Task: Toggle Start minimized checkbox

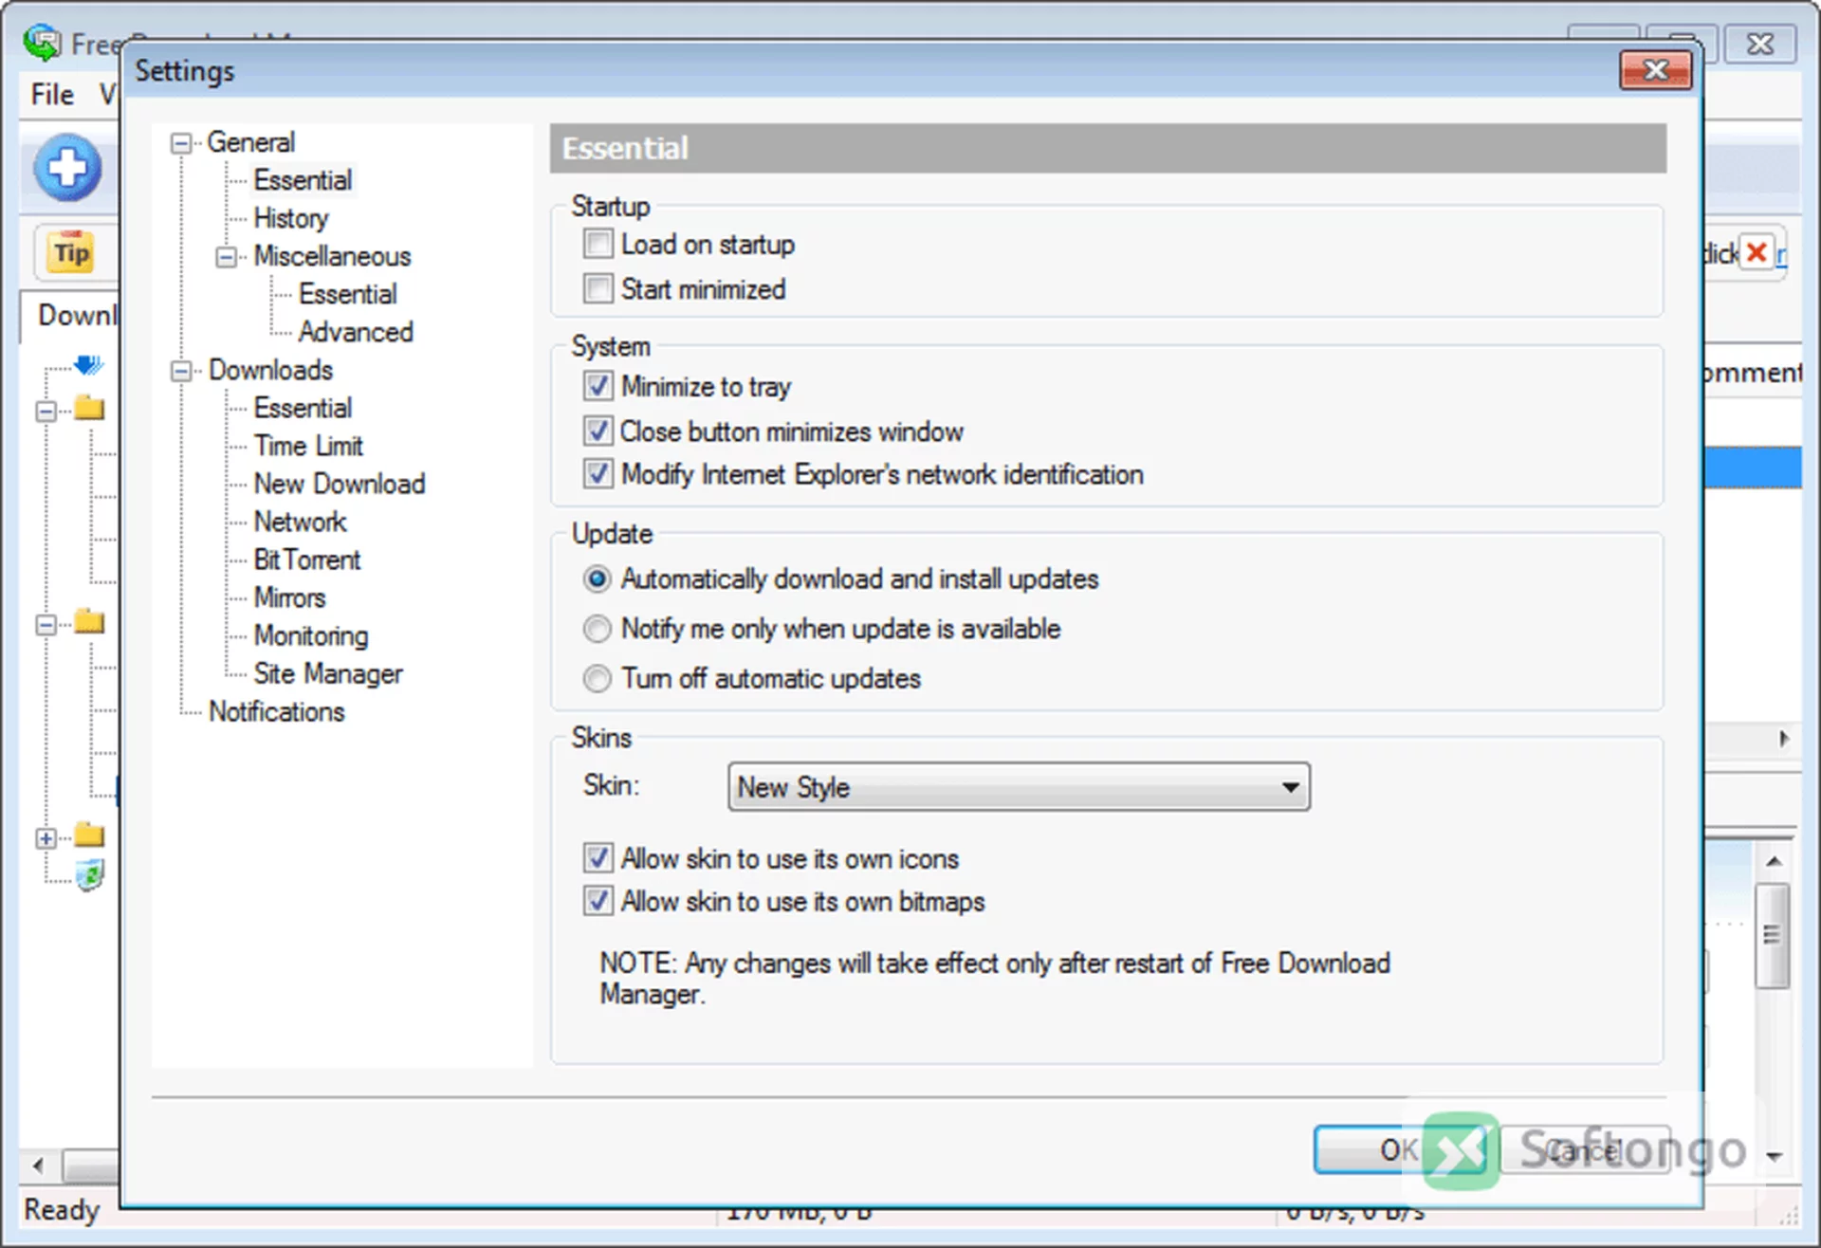Action: pyautogui.click(x=598, y=288)
